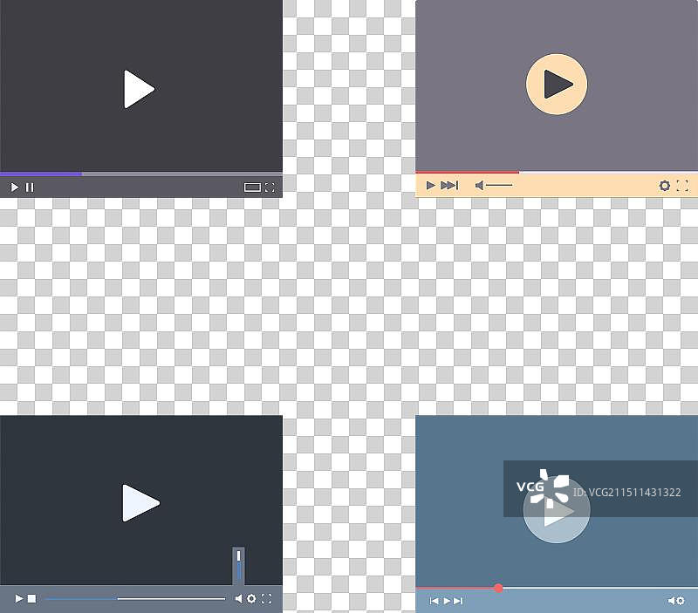The height and width of the screenshot is (613, 698).
Task: Click the large play triangle in the dark navy player
Action: click(x=140, y=502)
